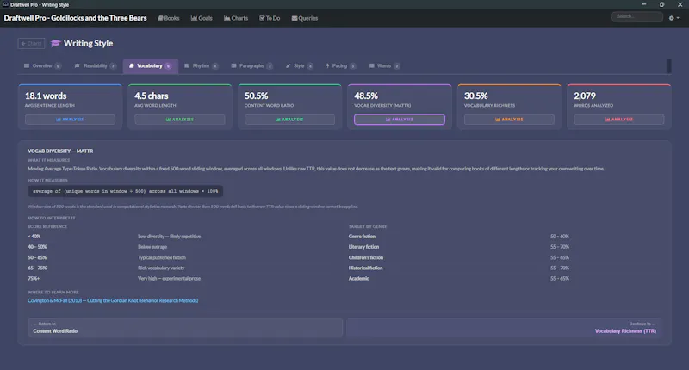The height and width of the screenshot is (370, 689).
Task: Click the 'VOCAB DIVERSITY — MATTR' heading
Action: (60, 151)
